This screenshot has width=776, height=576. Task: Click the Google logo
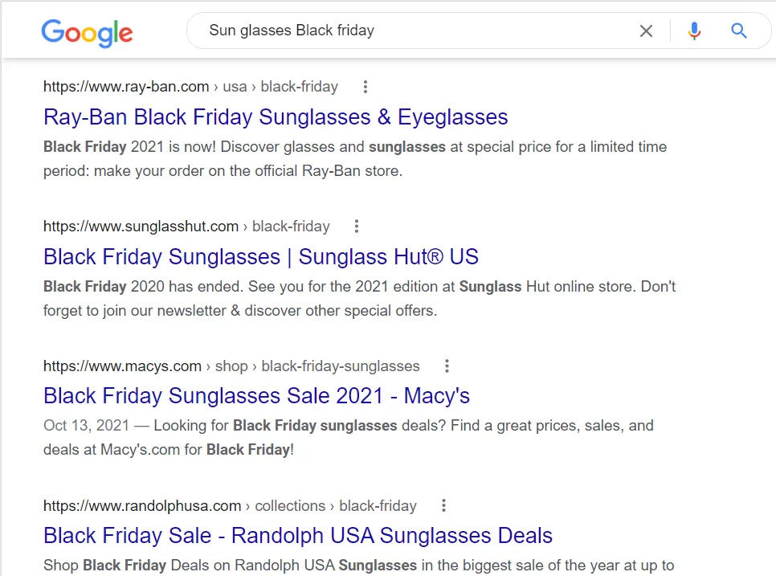click(87, 33)
